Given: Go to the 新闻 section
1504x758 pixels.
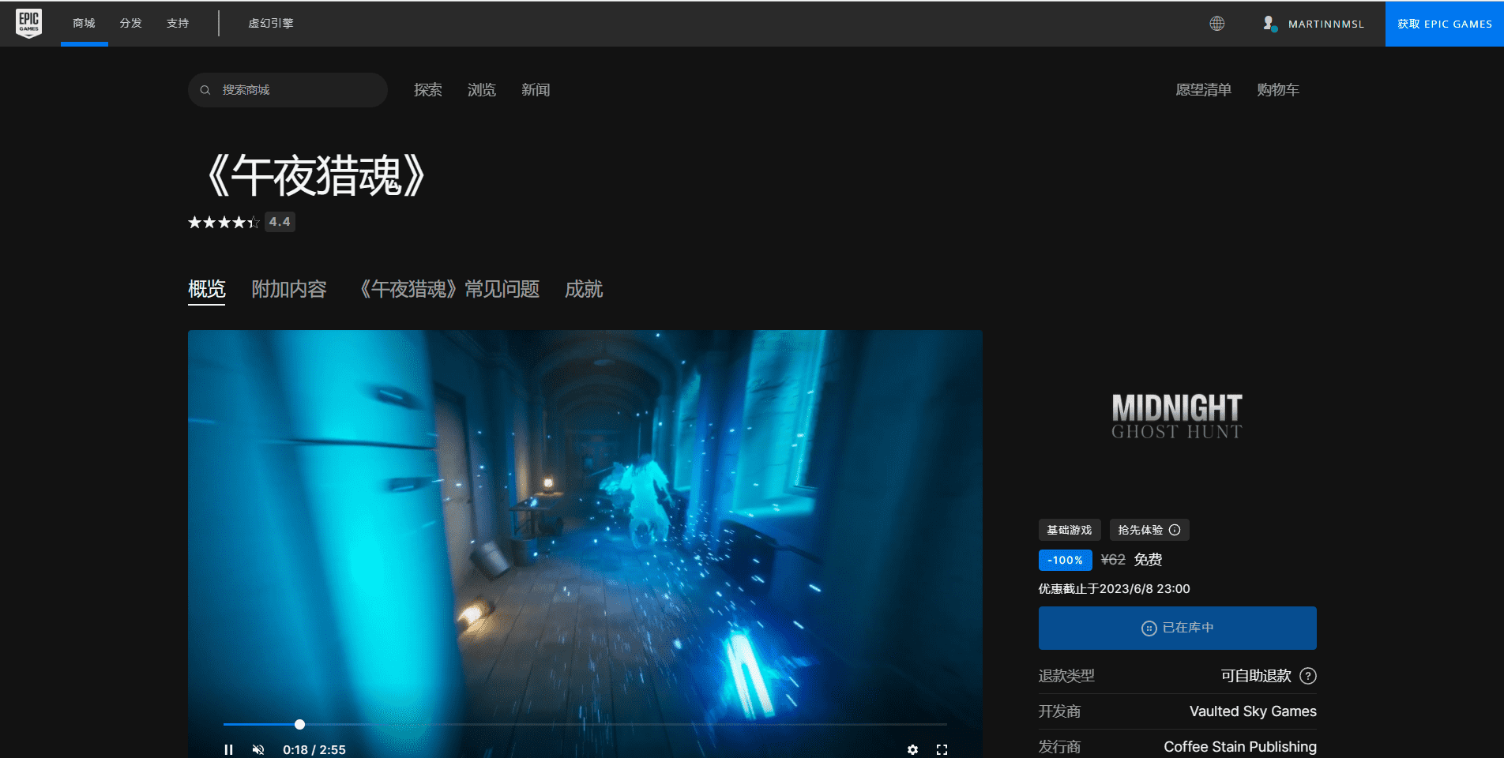Looking at the screenshot, I should [536, 90].
